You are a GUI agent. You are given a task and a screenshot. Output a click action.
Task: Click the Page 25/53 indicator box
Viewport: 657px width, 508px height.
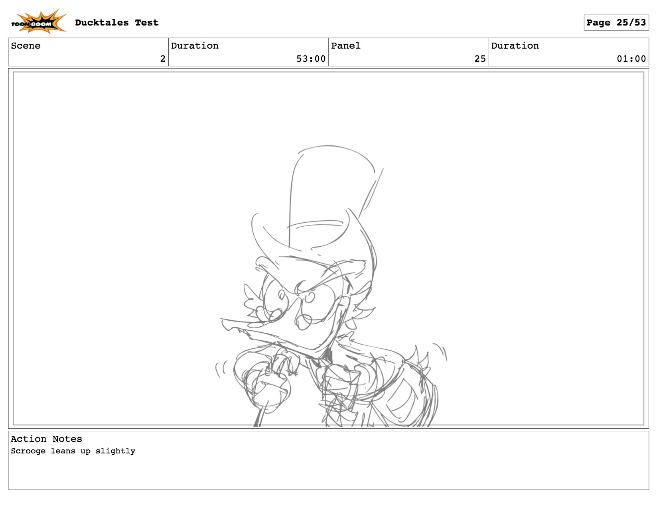[616, 23]
